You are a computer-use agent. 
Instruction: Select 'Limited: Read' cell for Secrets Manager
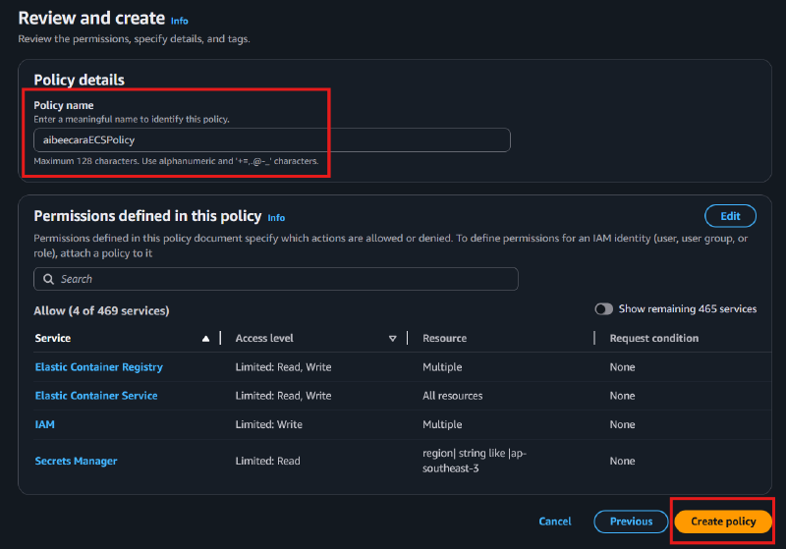click(x=267, y=461)
